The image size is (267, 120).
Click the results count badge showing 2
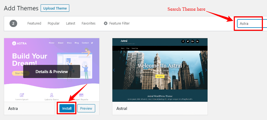[x=13, y=23]
